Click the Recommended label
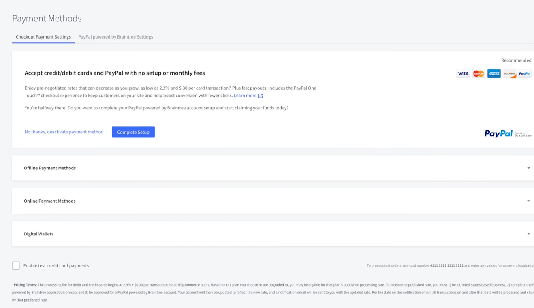Image resolution: width=534 pixels, height=308 pixels. coord(516,60)
